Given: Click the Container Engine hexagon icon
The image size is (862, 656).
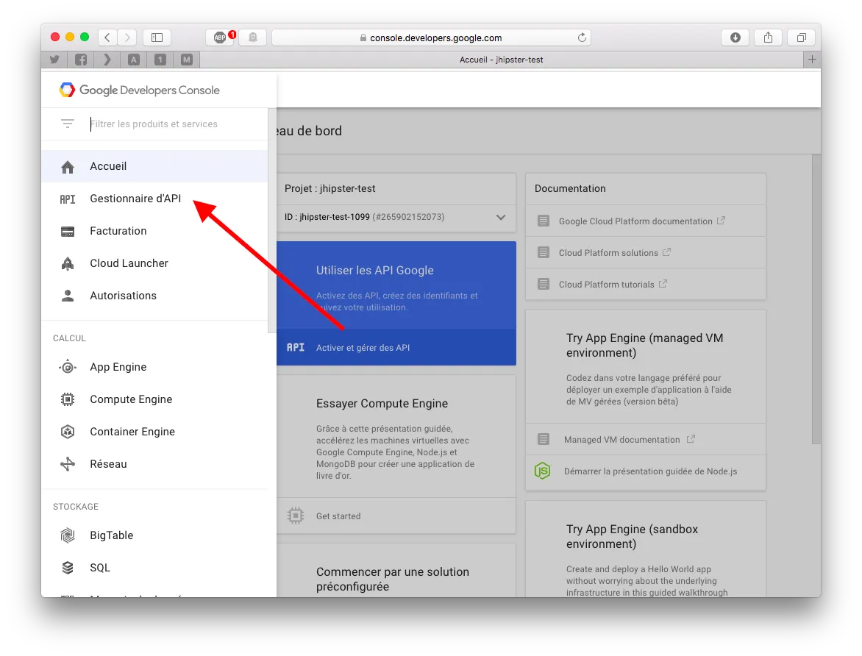Looking at the screenshot, I should click(x=68, y=432).
